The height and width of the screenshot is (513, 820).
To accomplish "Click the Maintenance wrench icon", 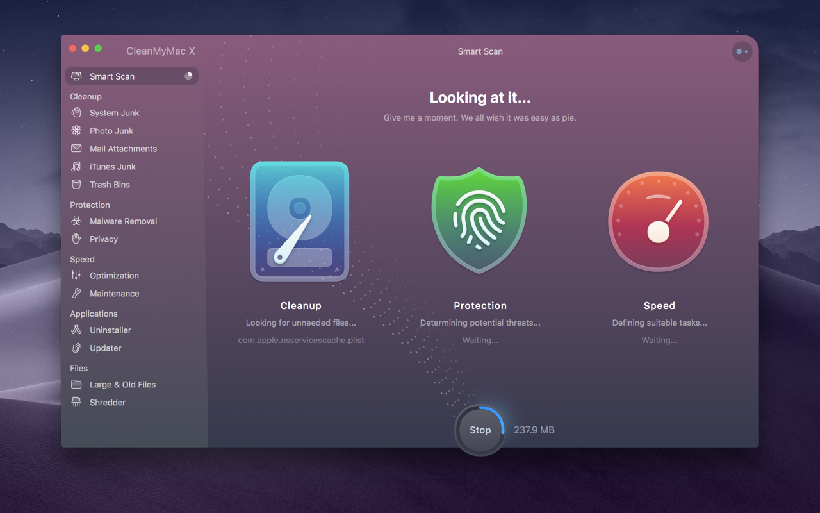I will [x=76, y=293].
